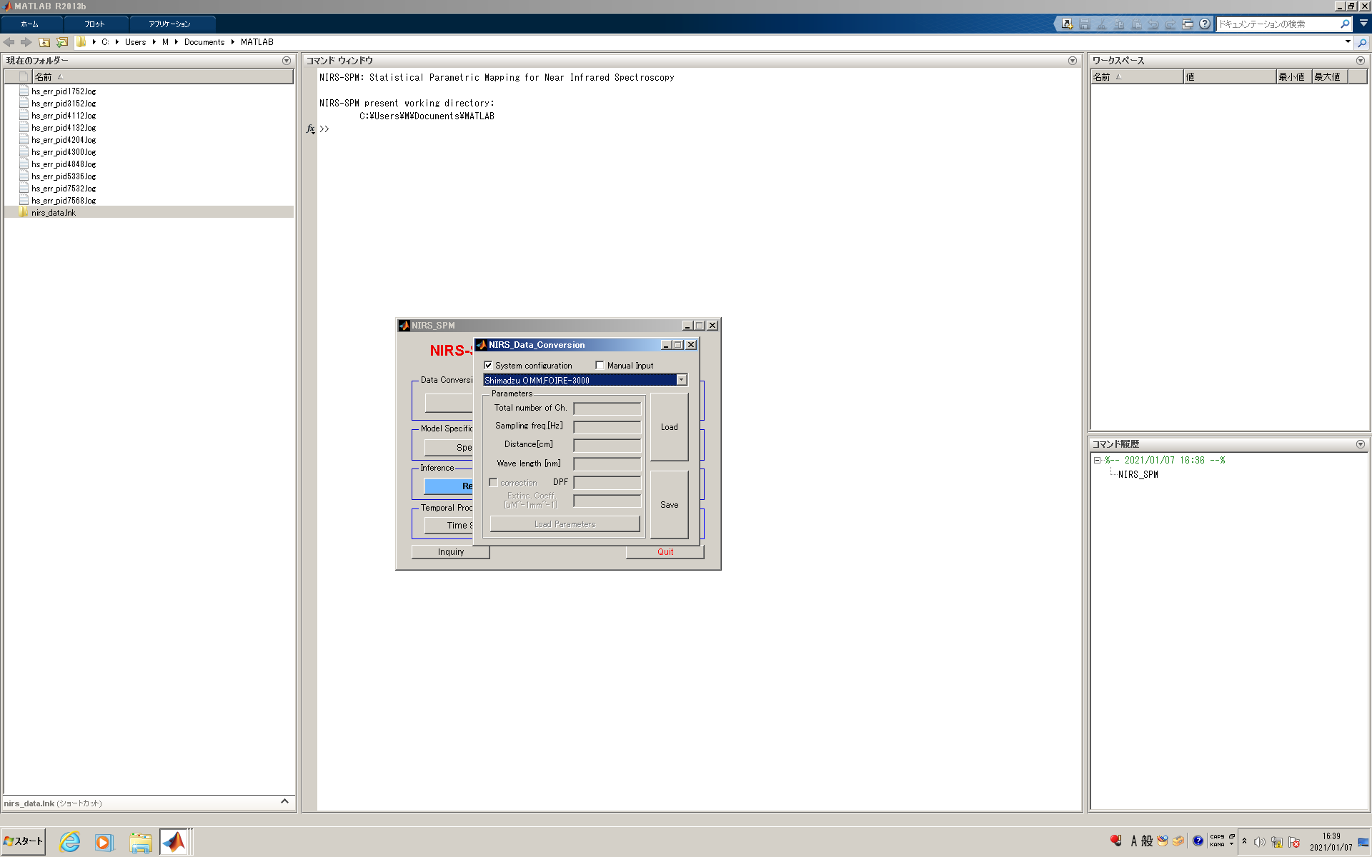Collapse the 2021/01/07 command history node
Viewport: 1372px width, 857px height.
tap(1097, 461)
